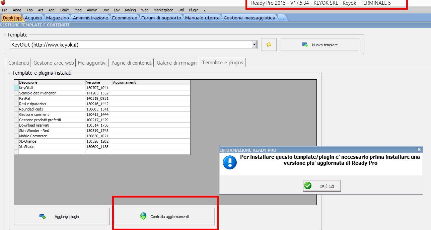This screenshot has width=431, height=230.
Task: Open the Util menu
Action: pyautogui.click(x=181, y=10)
